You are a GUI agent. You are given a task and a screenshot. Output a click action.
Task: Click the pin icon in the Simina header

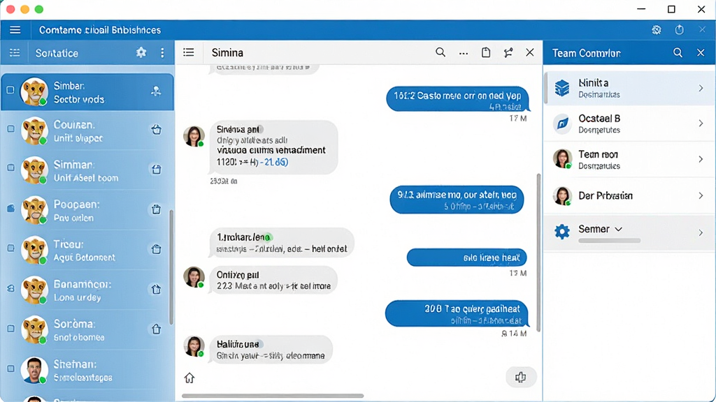[x=508, y=53]
